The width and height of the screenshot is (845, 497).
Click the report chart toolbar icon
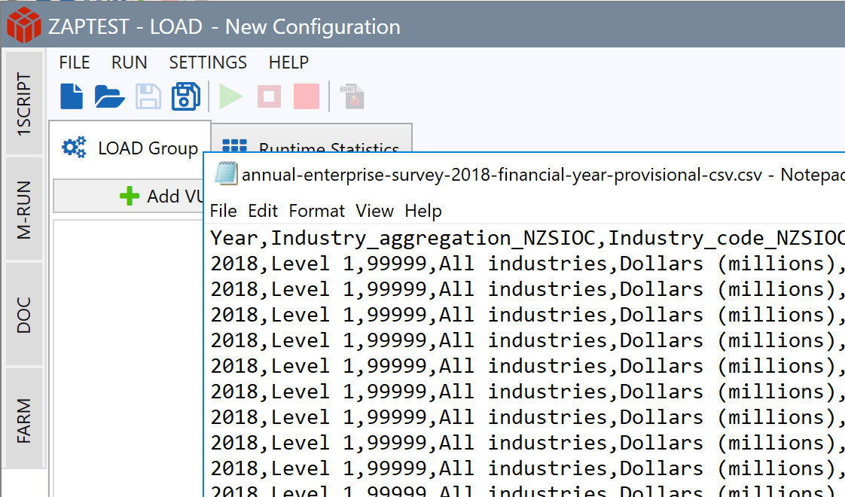(x=352, y=96)
